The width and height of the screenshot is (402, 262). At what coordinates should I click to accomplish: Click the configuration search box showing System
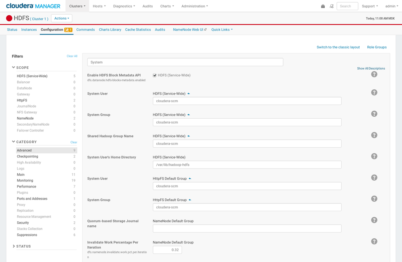point(185,62)
